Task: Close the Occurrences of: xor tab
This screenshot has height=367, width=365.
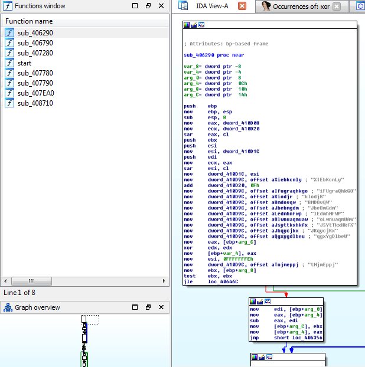Action: [336, 6]
